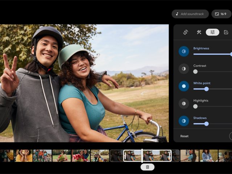Delete the selected clip with trash icon

coord(148,167)
